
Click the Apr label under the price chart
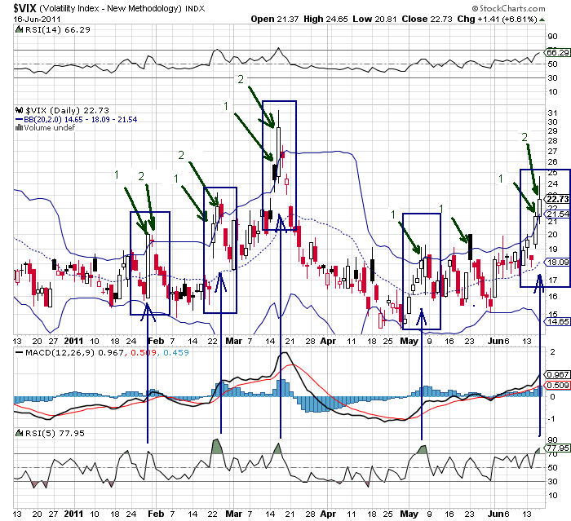(x=328, y=341)
